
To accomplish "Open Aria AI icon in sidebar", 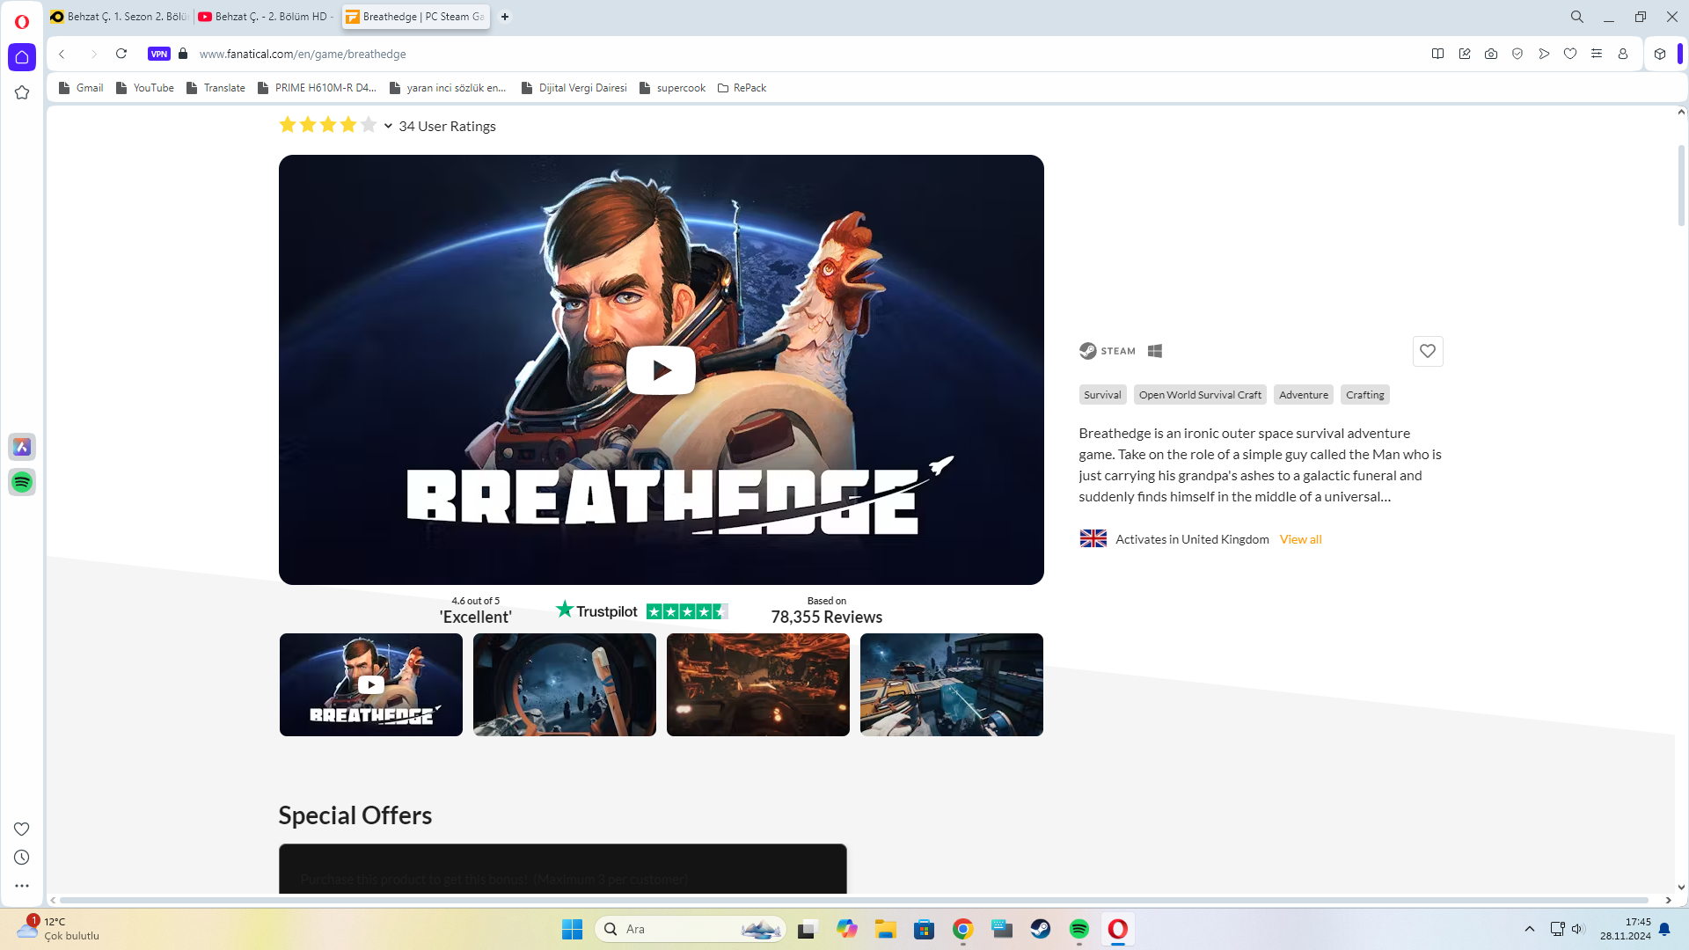I will point(22,447).
